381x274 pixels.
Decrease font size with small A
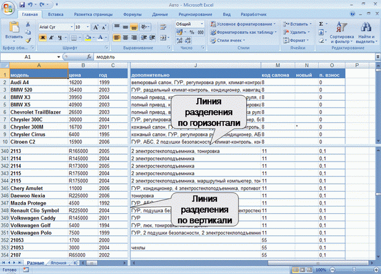[104, 27]
